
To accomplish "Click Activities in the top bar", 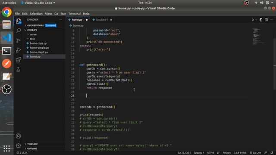I will pos(9,3).
